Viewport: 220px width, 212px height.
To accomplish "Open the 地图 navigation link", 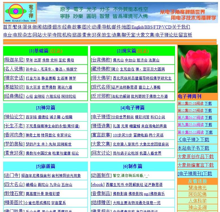I will [x=126, y=27].
